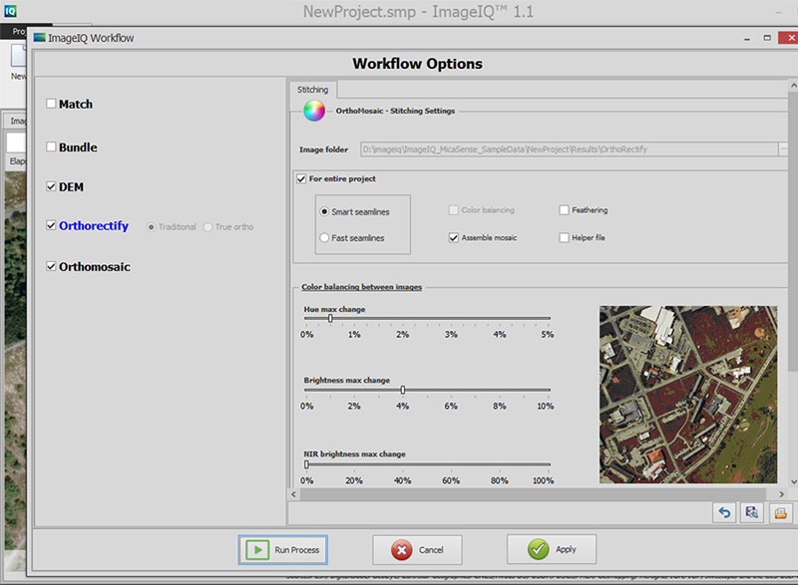Click the 60% tick label under NIR slider
This screenshot has width=798, height=585.
point(451,480)
